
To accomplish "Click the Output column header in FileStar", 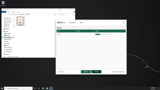I will [x=85, y=31].
